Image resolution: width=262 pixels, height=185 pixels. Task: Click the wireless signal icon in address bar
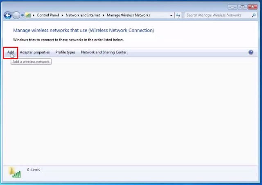tap(28, 16)
